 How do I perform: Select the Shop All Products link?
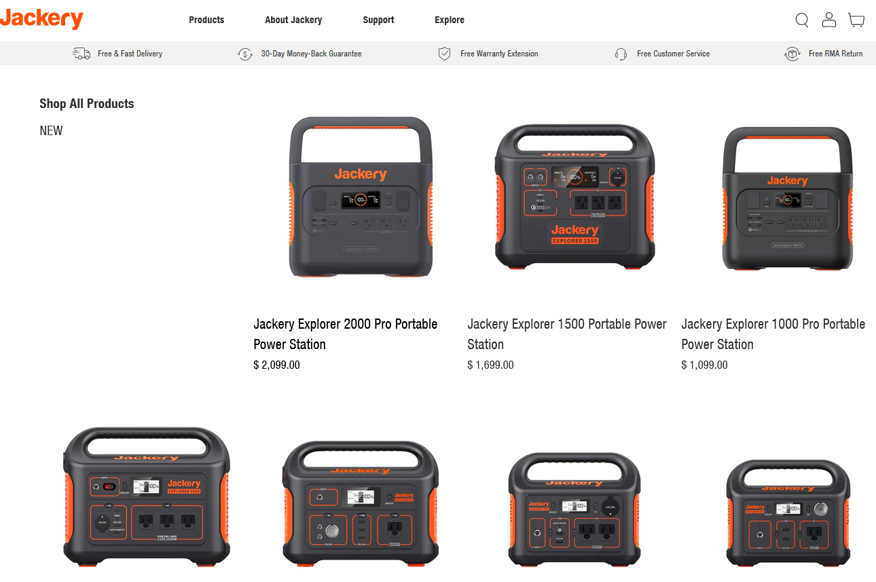pos(87,104)
